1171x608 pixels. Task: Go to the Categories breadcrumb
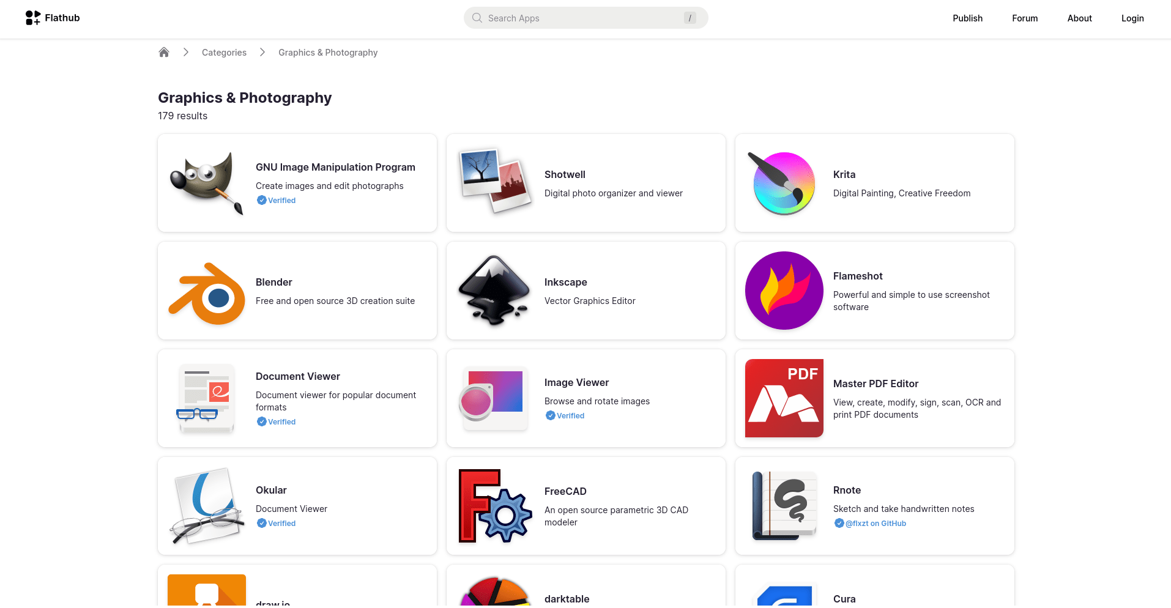[x=224, y=53]
